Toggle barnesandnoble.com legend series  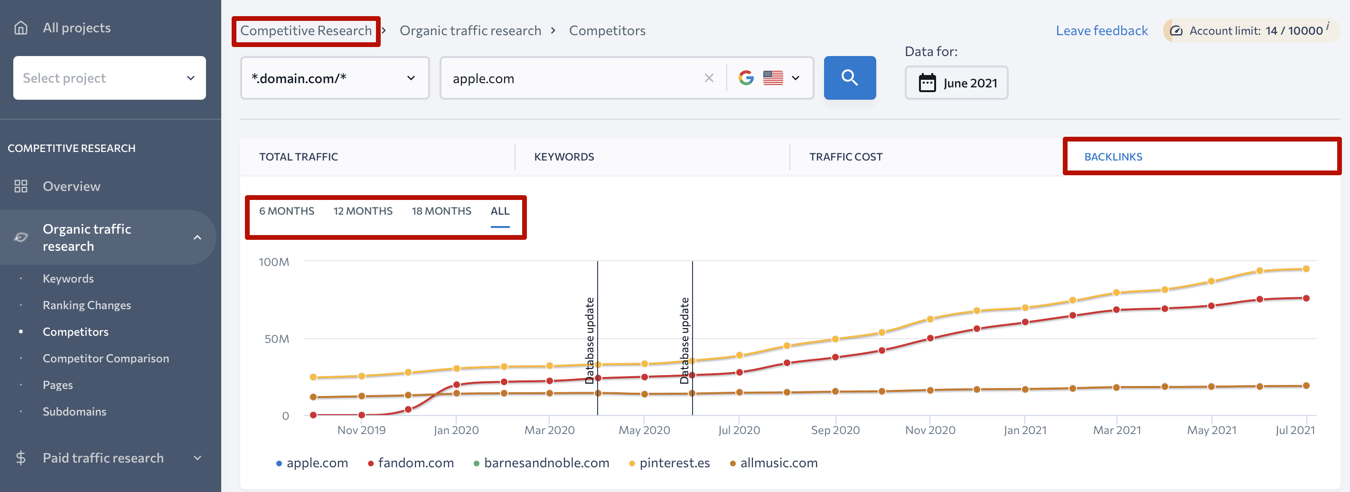click(x=541, y=463)
